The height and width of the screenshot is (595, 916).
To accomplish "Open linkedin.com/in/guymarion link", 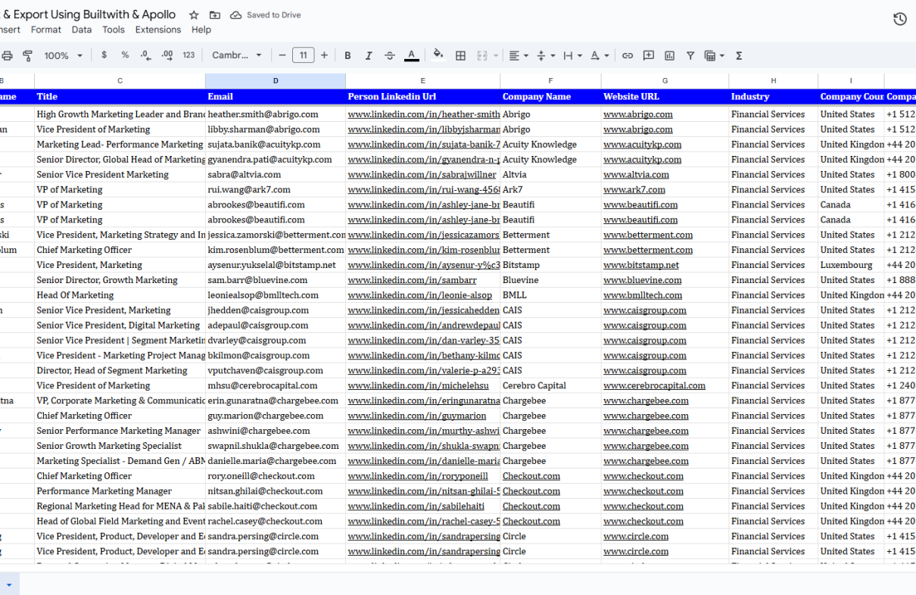I will click(417, 416).
